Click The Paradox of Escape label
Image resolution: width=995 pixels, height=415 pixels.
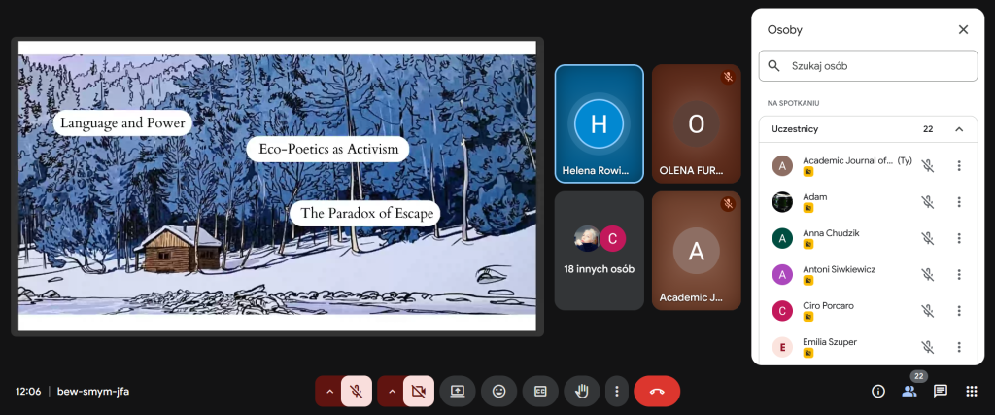[365, 213]
